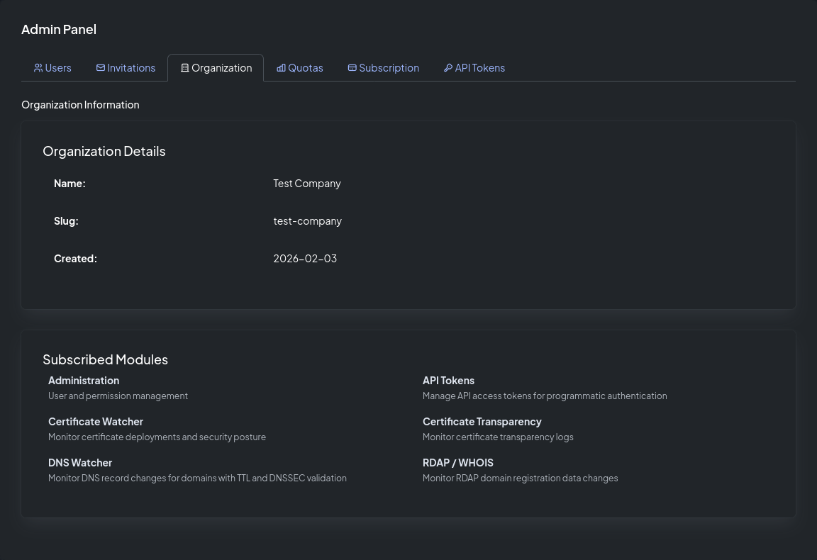Click Monitor DNS record changes description
The width and height of the screenshot is (817, 560).
197,478
